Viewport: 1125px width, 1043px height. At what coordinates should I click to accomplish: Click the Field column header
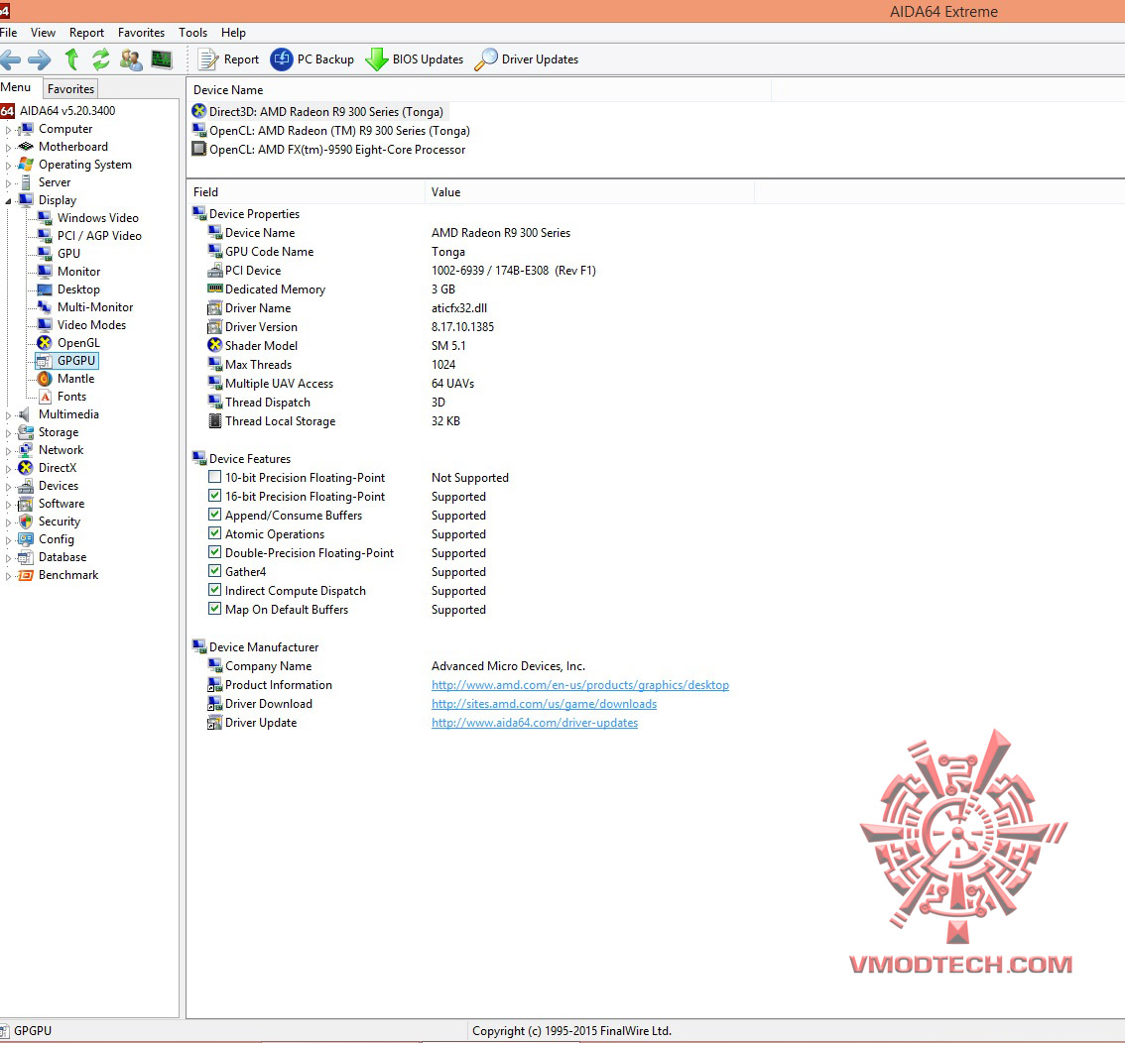(306, 192)
